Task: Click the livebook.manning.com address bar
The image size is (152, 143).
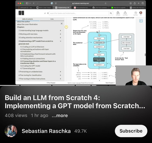Action: point(81,3)
